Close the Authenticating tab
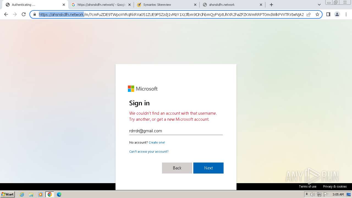Image resolution: width=352 pixels, height=198 pixels. pyautogui.click(x=64, y=5)
